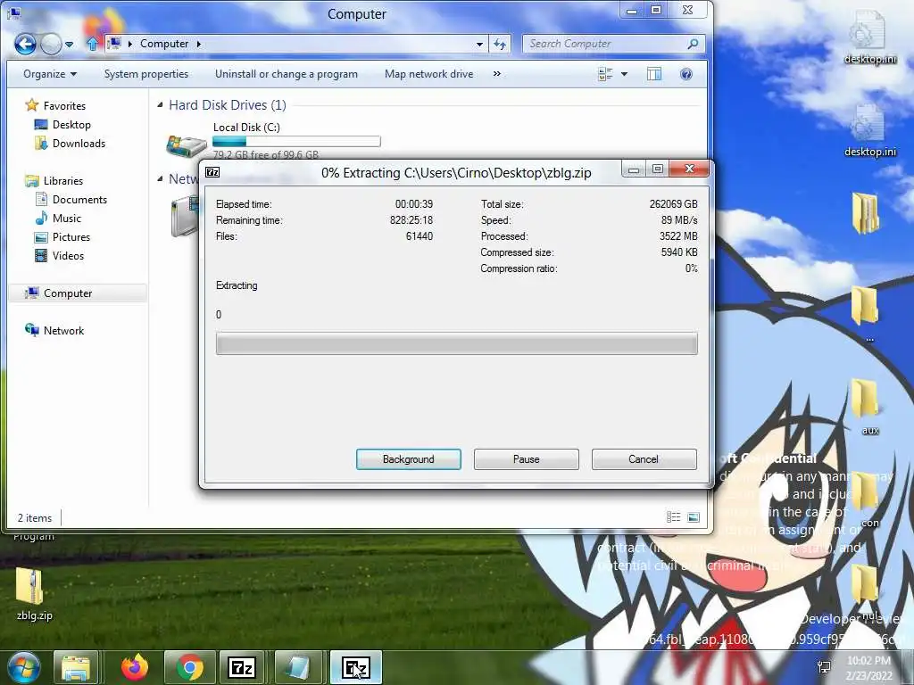
Task: Open Windows Explorer from taskbar
Action: tap(76, 667)
